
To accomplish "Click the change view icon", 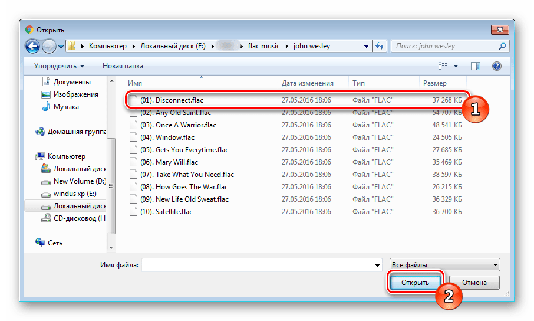I will point(443,66).
